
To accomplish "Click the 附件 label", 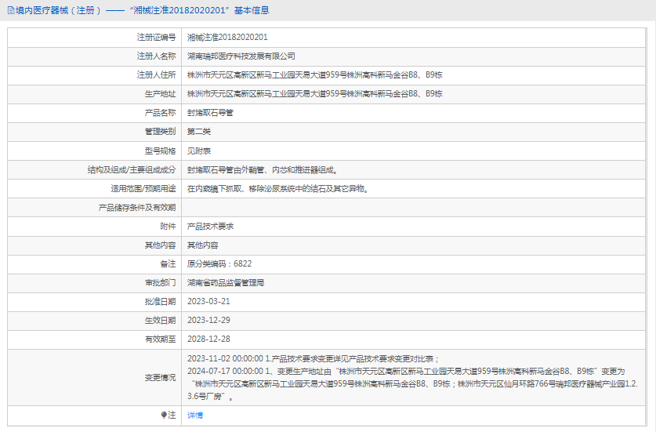I will 168,227.
